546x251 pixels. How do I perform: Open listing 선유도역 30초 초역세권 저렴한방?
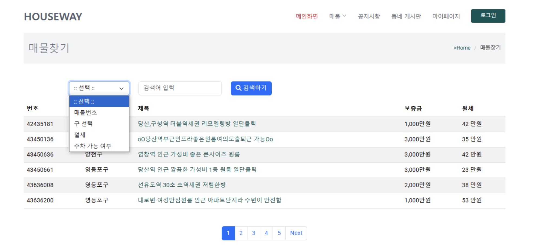click(182, 185)
